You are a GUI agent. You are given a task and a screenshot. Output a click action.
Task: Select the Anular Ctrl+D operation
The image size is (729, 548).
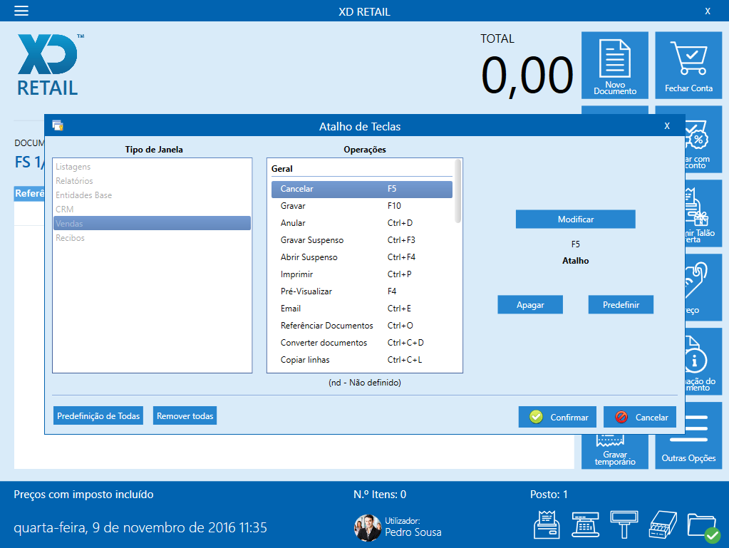coord(362,223)
